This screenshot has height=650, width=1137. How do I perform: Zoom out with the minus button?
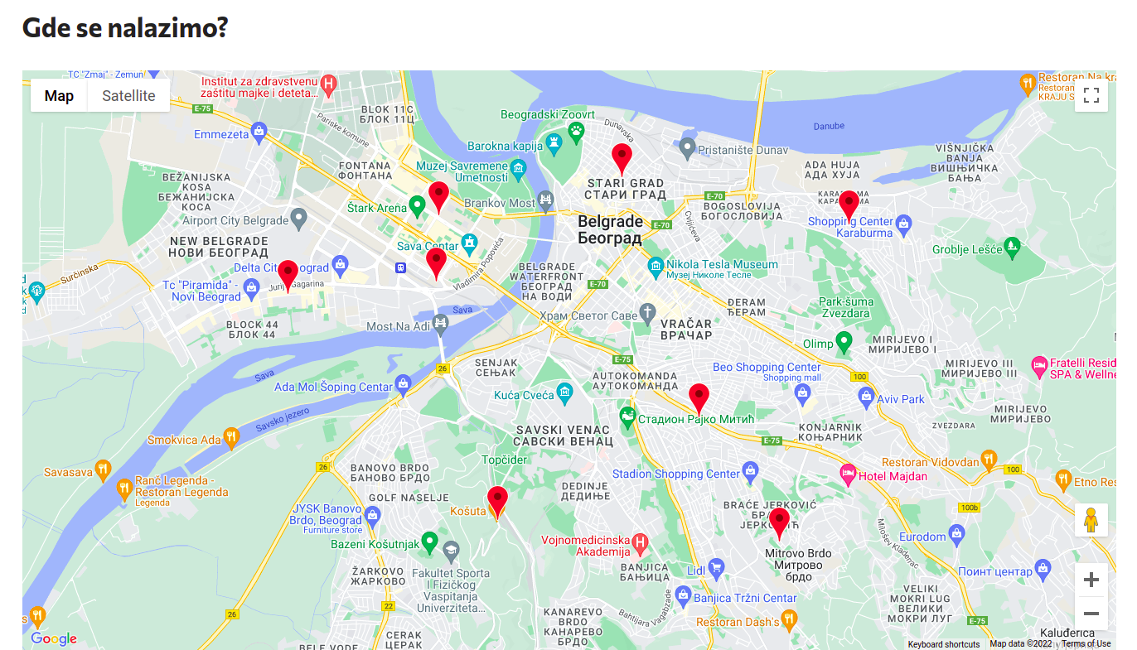[1091, 614]
